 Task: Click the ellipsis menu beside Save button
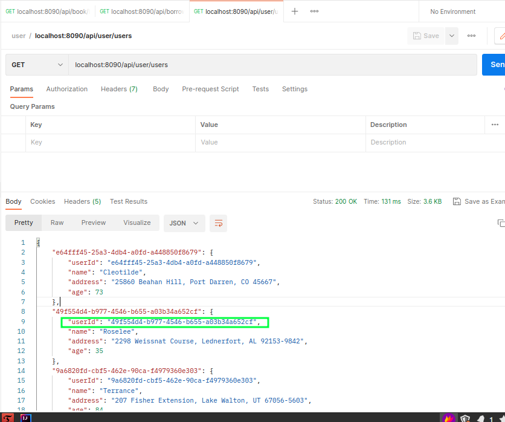click(x=472, y=36)
